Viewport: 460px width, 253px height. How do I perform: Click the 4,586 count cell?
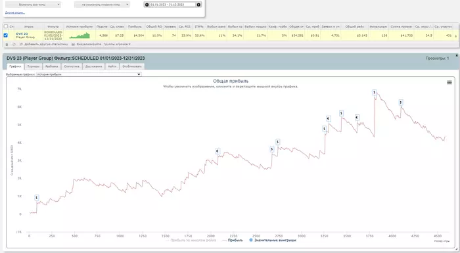(104, 35)
